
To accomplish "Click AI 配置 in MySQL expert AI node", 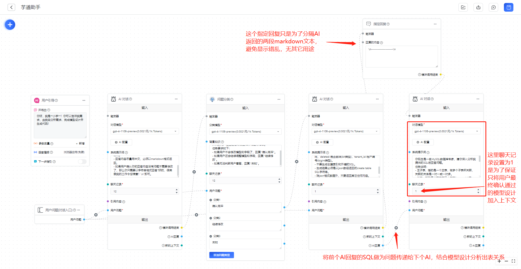I will pyautogui.click(x=423, y=142).
